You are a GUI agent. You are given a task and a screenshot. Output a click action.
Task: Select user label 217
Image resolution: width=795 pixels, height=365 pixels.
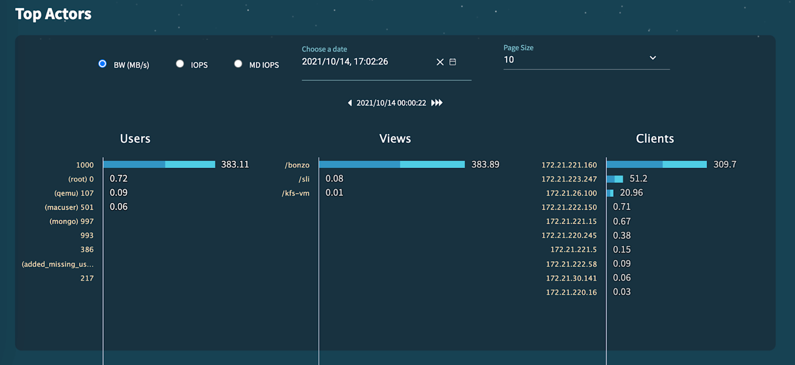(x=87, y=278)
